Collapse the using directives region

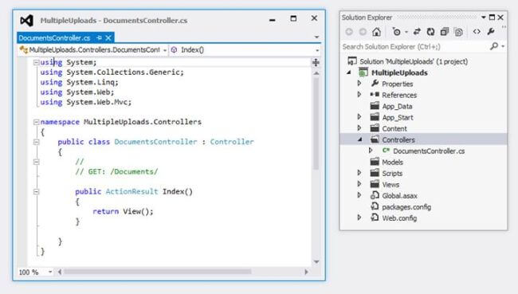pos(37,62)
